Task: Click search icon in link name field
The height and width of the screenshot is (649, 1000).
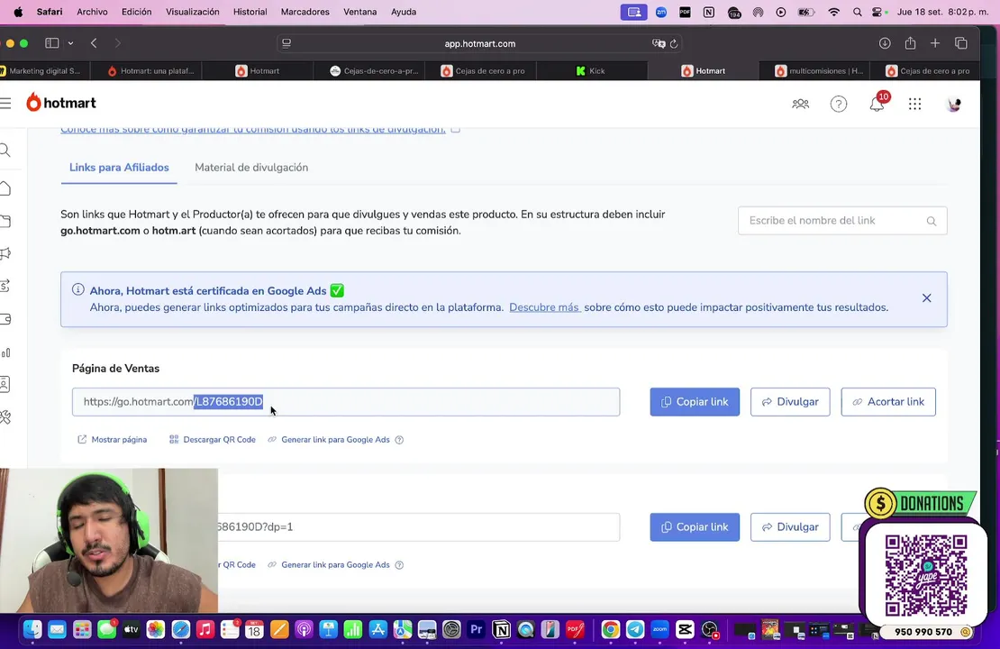Action: pos(932,221)
